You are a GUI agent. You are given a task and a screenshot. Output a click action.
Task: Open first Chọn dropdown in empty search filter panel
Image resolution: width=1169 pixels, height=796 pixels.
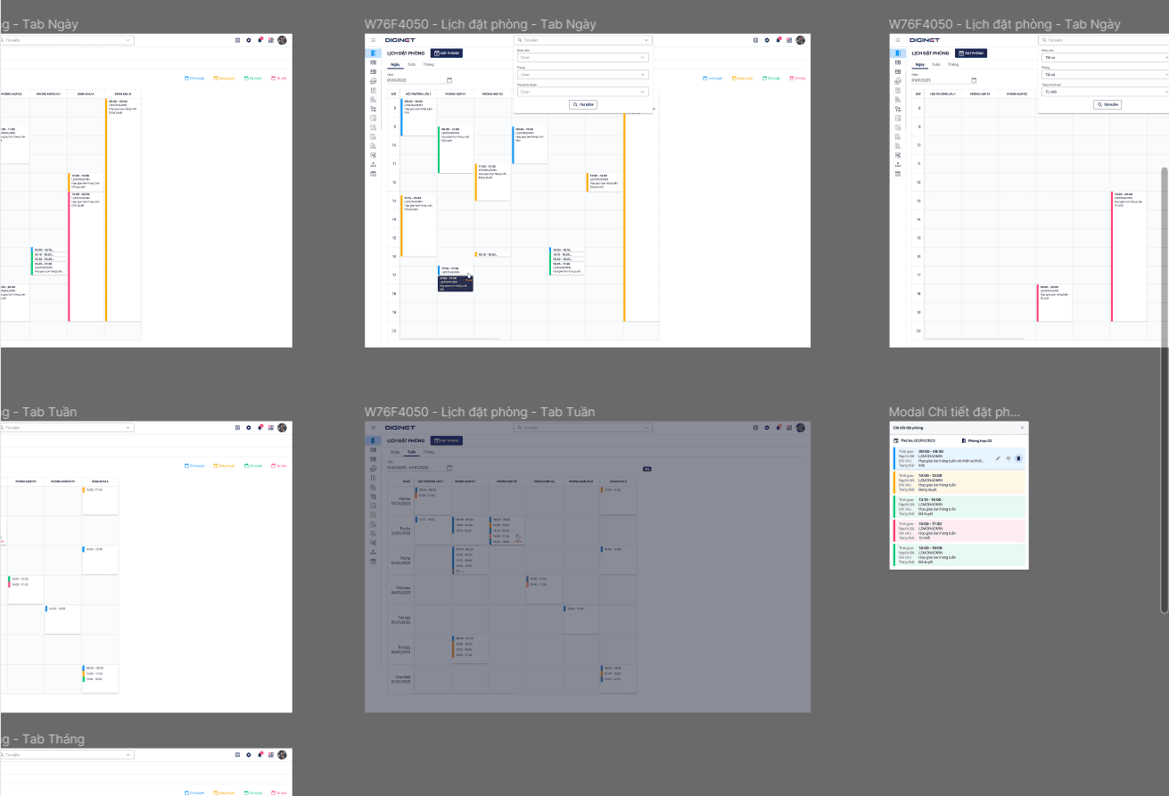point(582,58)
